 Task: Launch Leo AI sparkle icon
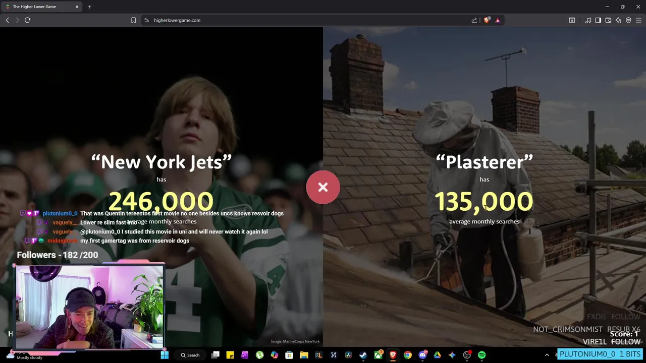(x=618, y=20)
